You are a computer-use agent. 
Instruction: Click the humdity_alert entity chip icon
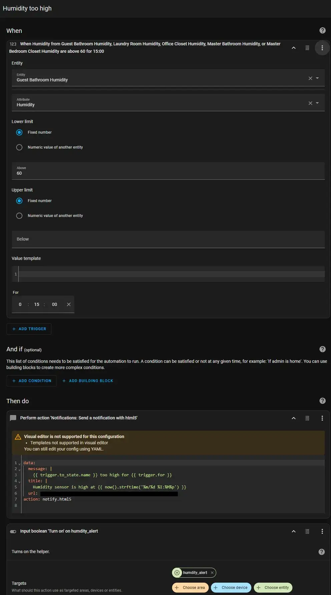pos(177,573)
